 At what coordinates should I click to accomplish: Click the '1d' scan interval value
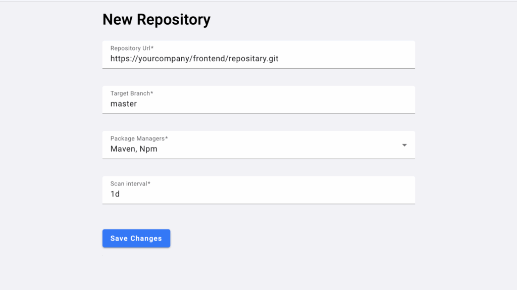115,194
